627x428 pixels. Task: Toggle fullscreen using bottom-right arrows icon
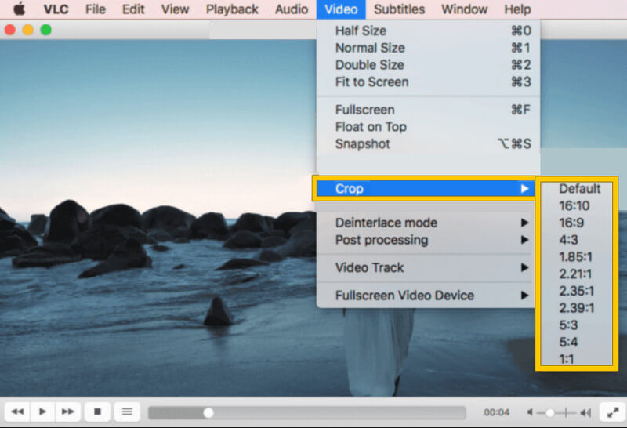(x=611, y=411)
